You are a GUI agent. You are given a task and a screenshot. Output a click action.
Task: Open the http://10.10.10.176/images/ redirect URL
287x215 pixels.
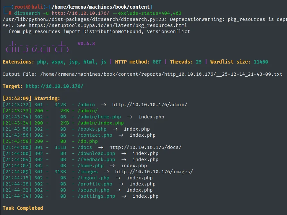[154, 172]
